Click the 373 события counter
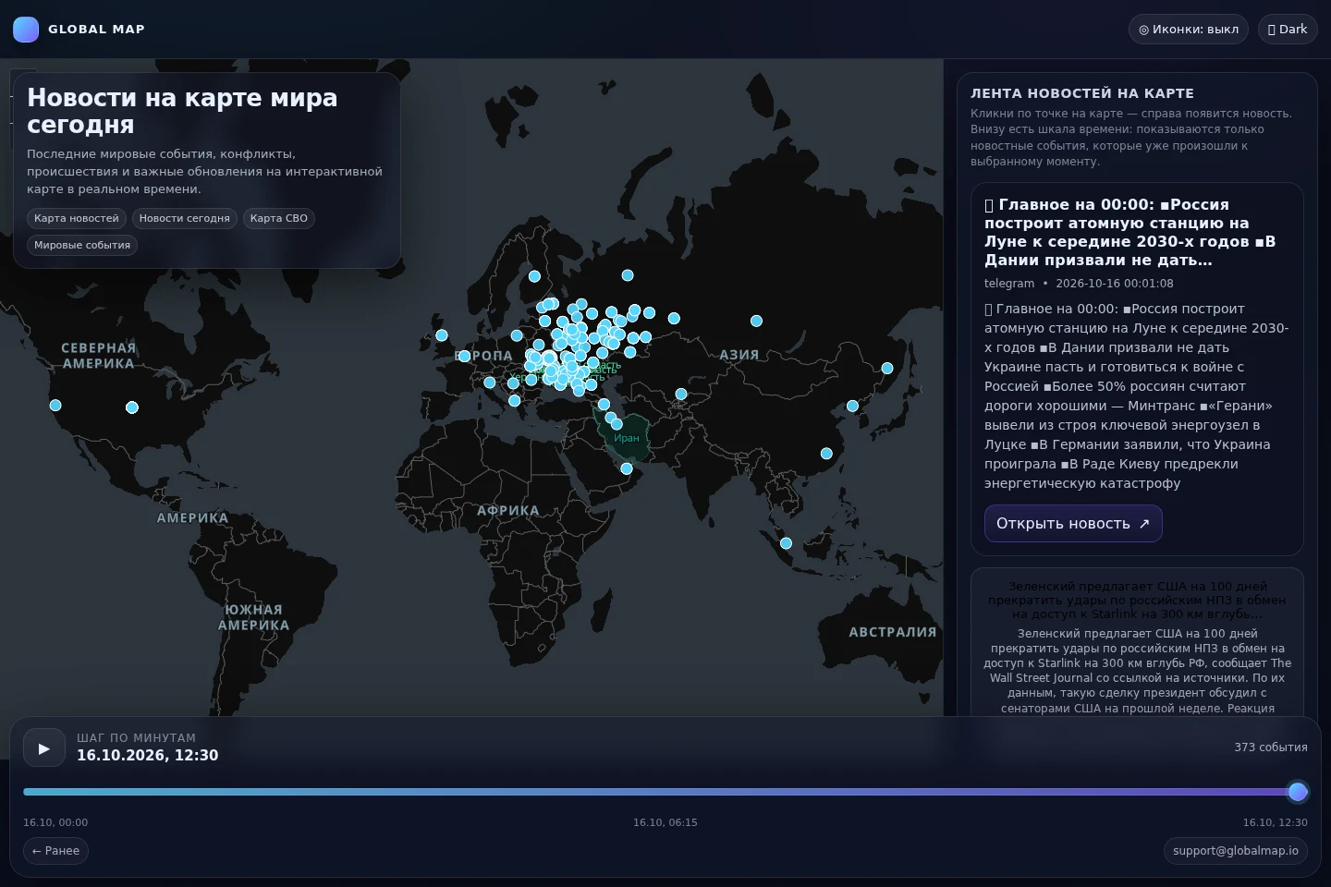Screen dimensions: 1331x887 point(1271,747)
